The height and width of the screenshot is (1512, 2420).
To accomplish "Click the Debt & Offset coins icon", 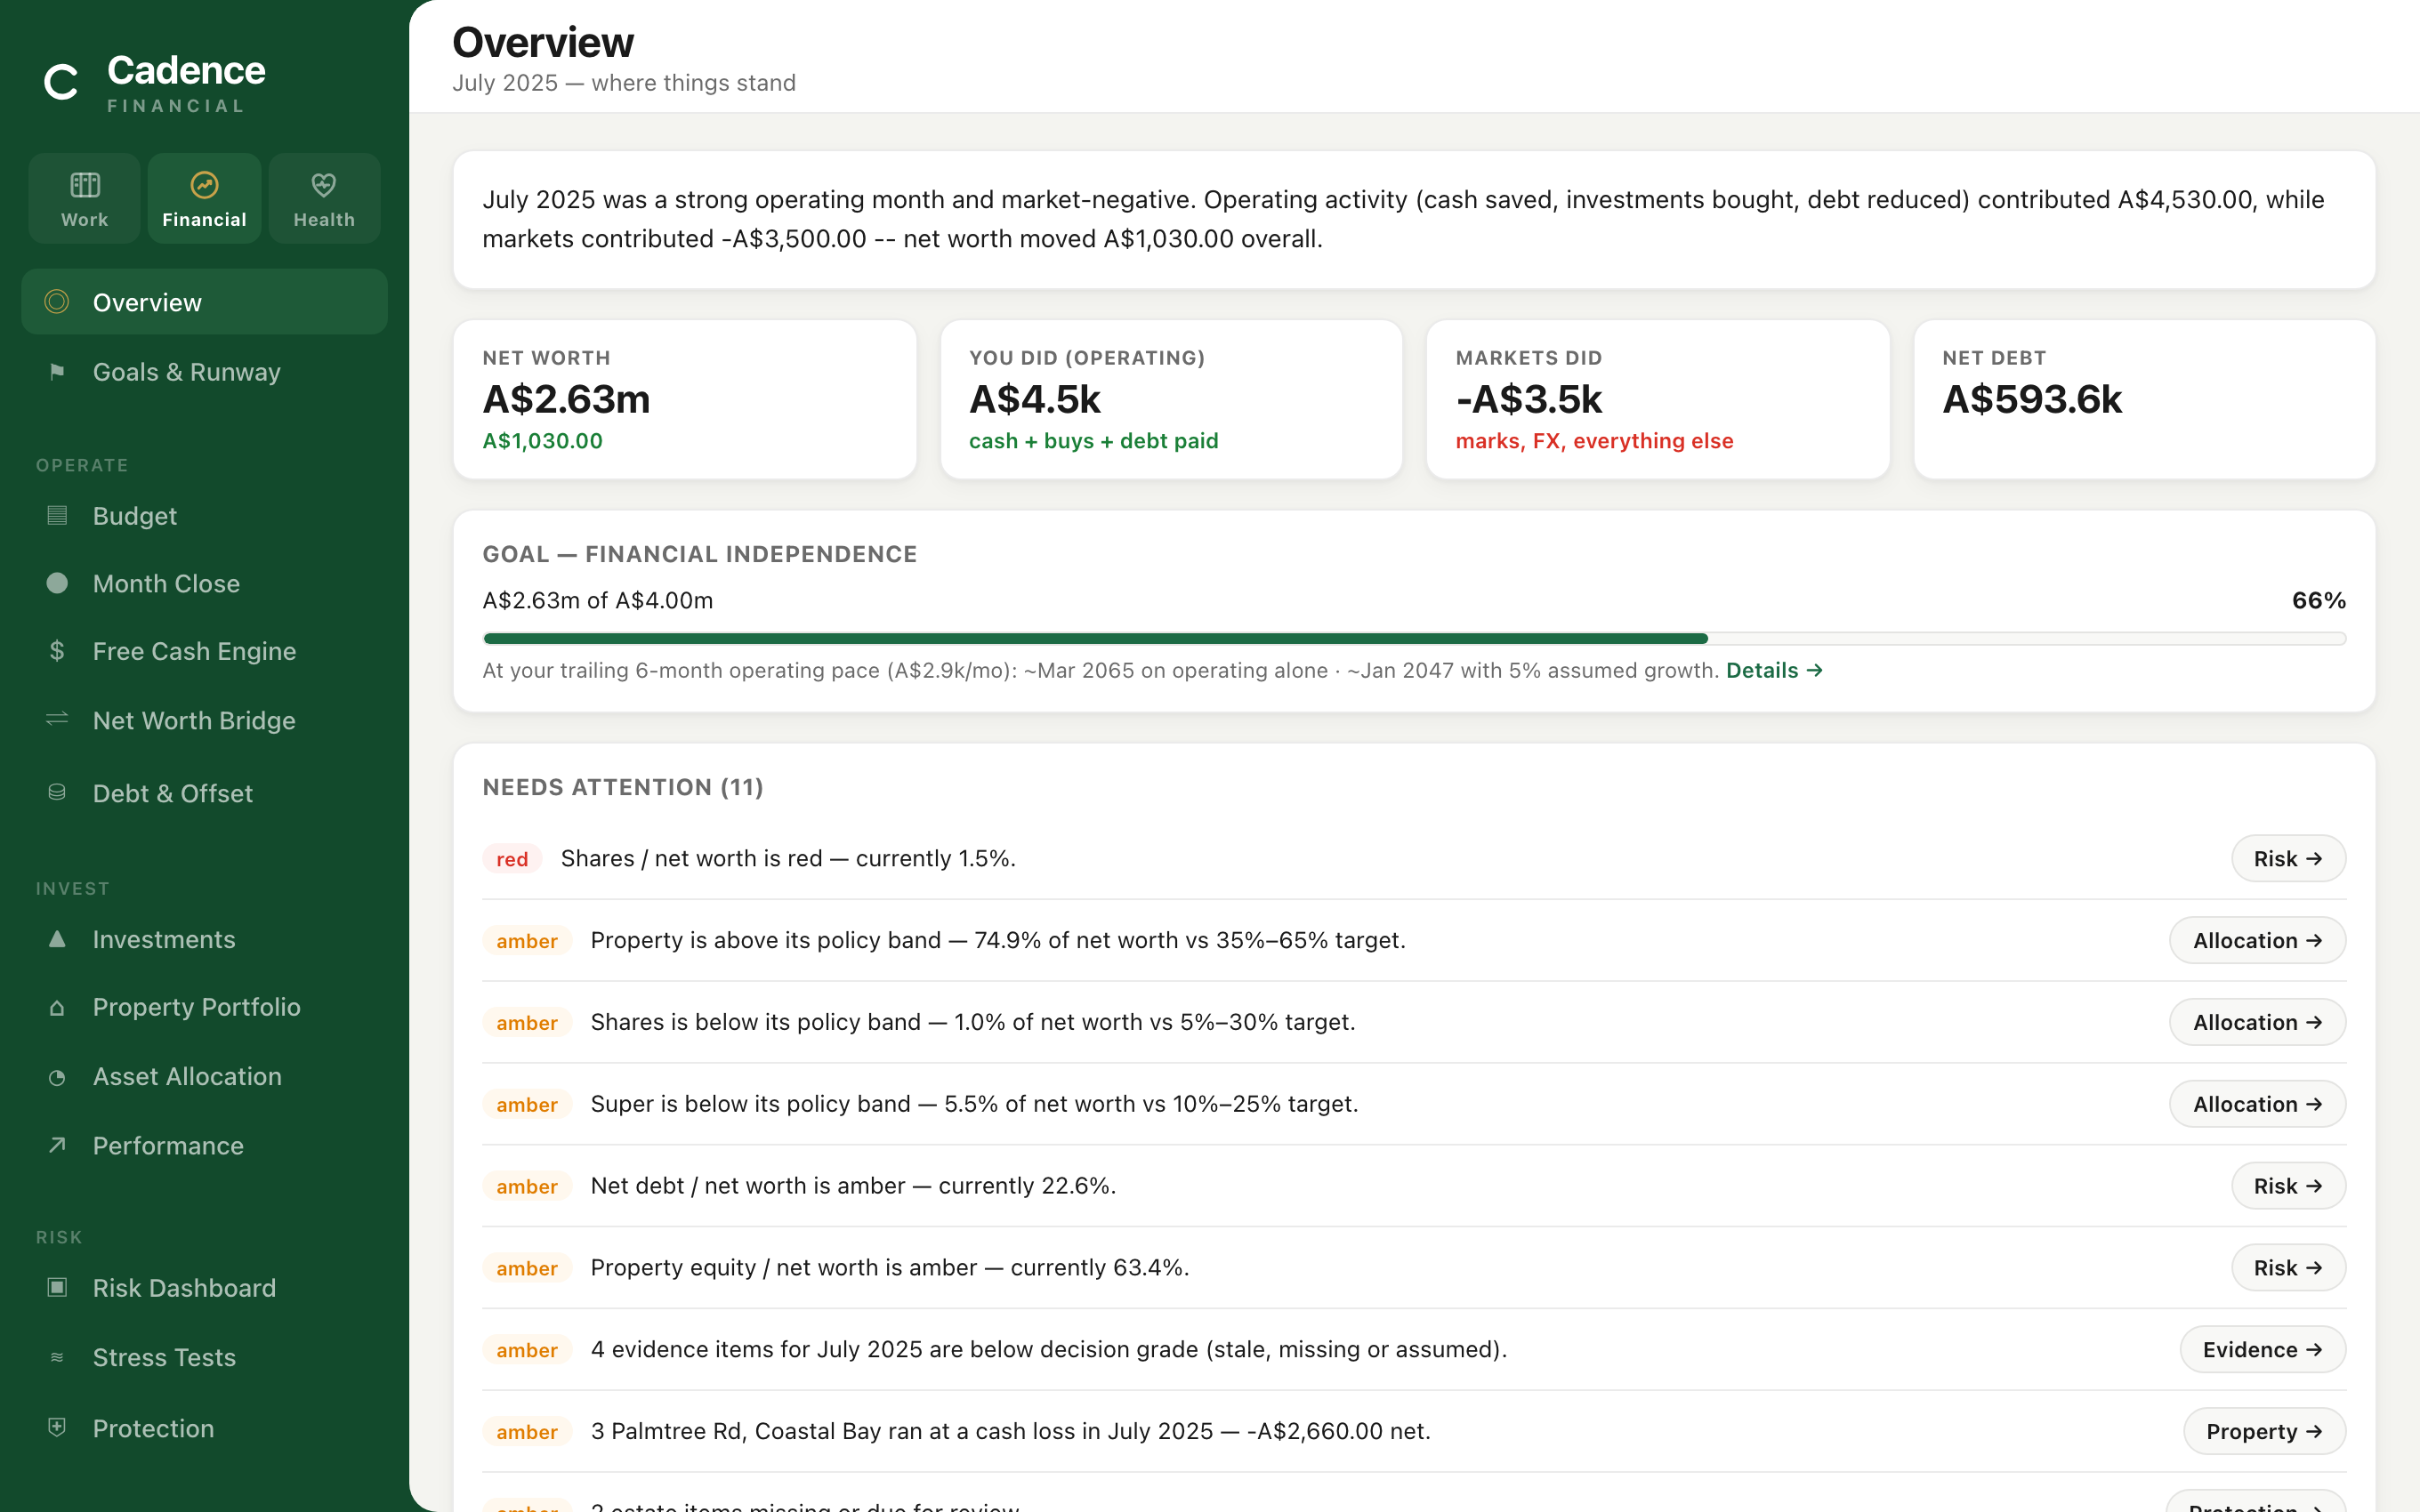I will point(57,792).
